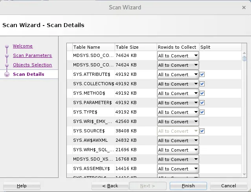Go to Objects Selection step
The width and height of the screenshot is (251, 192).
(32, 65)
